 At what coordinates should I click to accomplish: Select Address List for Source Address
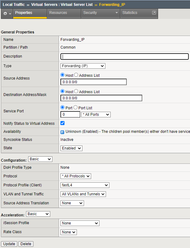click(76, 75)
